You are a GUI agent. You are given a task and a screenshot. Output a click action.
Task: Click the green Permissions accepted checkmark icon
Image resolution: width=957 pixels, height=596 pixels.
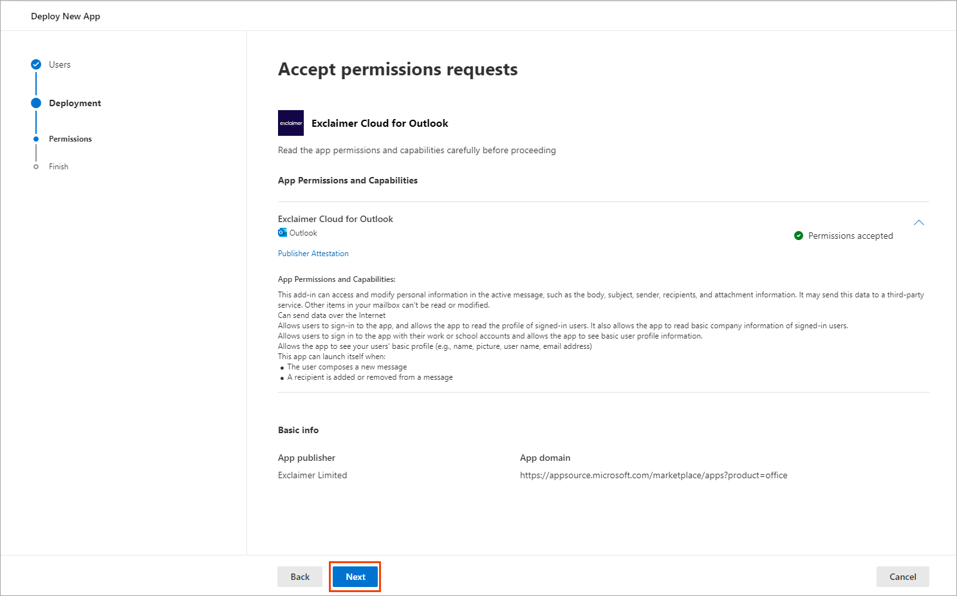click(x=799, y=236)
